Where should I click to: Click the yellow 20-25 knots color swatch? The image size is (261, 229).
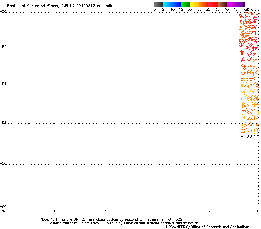[195, 4]
